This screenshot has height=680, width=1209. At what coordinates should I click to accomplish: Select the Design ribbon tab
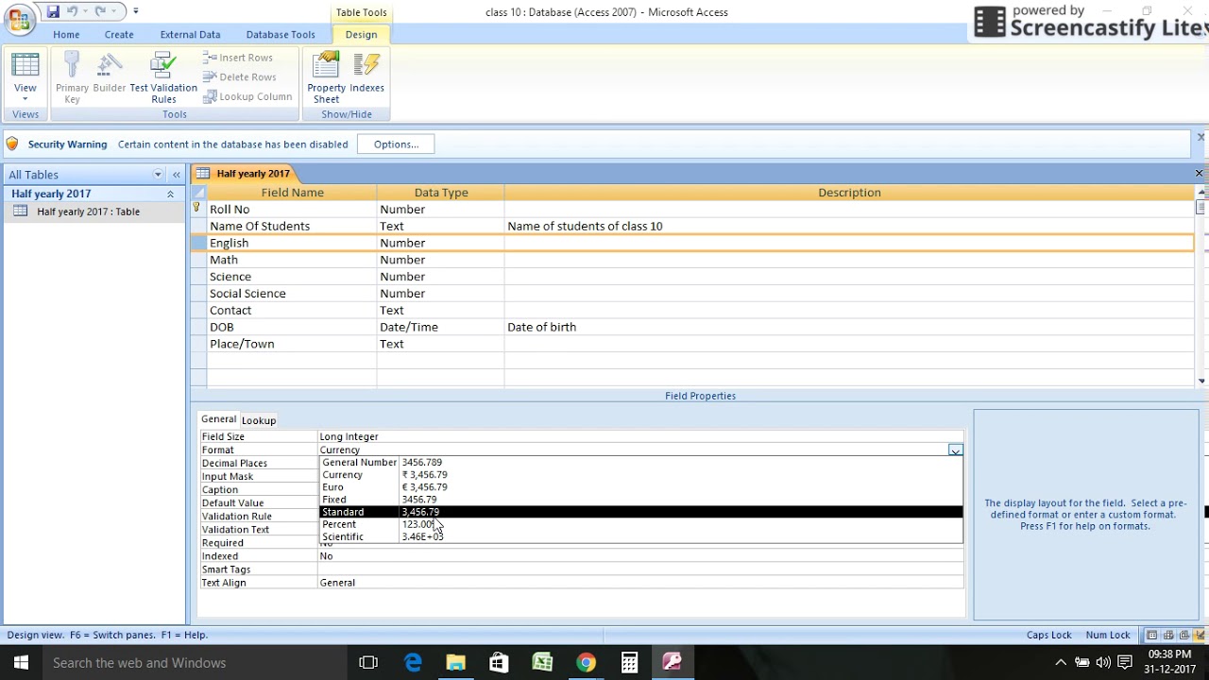pyautogui.click(x=361, y=34)
